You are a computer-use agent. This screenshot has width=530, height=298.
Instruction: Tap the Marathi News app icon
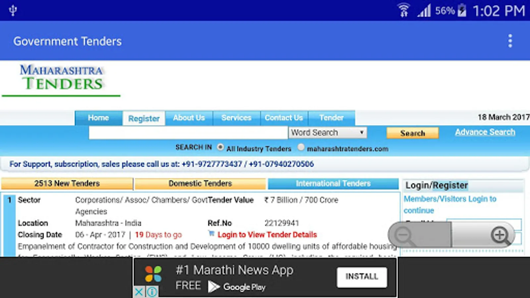click(x=153, y=274)
